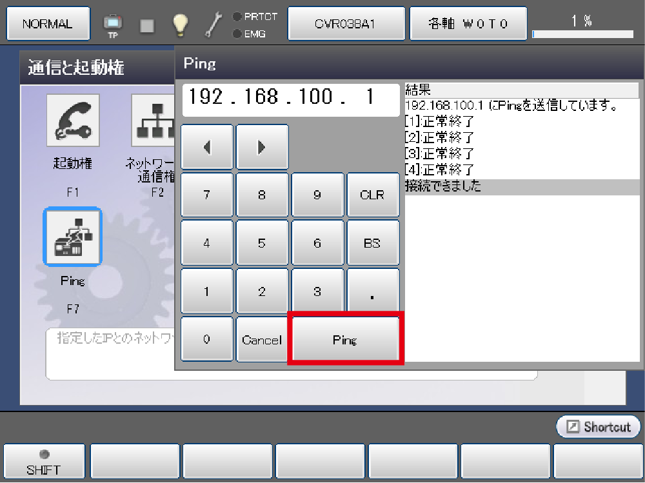
Task: Move cursor right with arrow button
Action: click(262, 147)
